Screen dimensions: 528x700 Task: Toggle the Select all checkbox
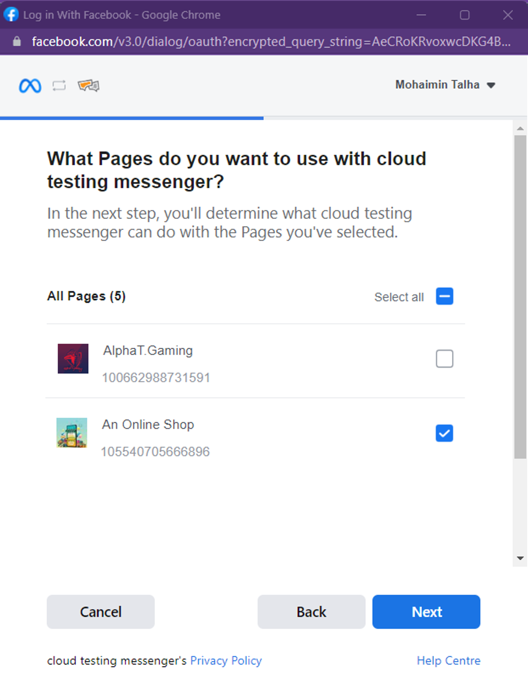445,296
